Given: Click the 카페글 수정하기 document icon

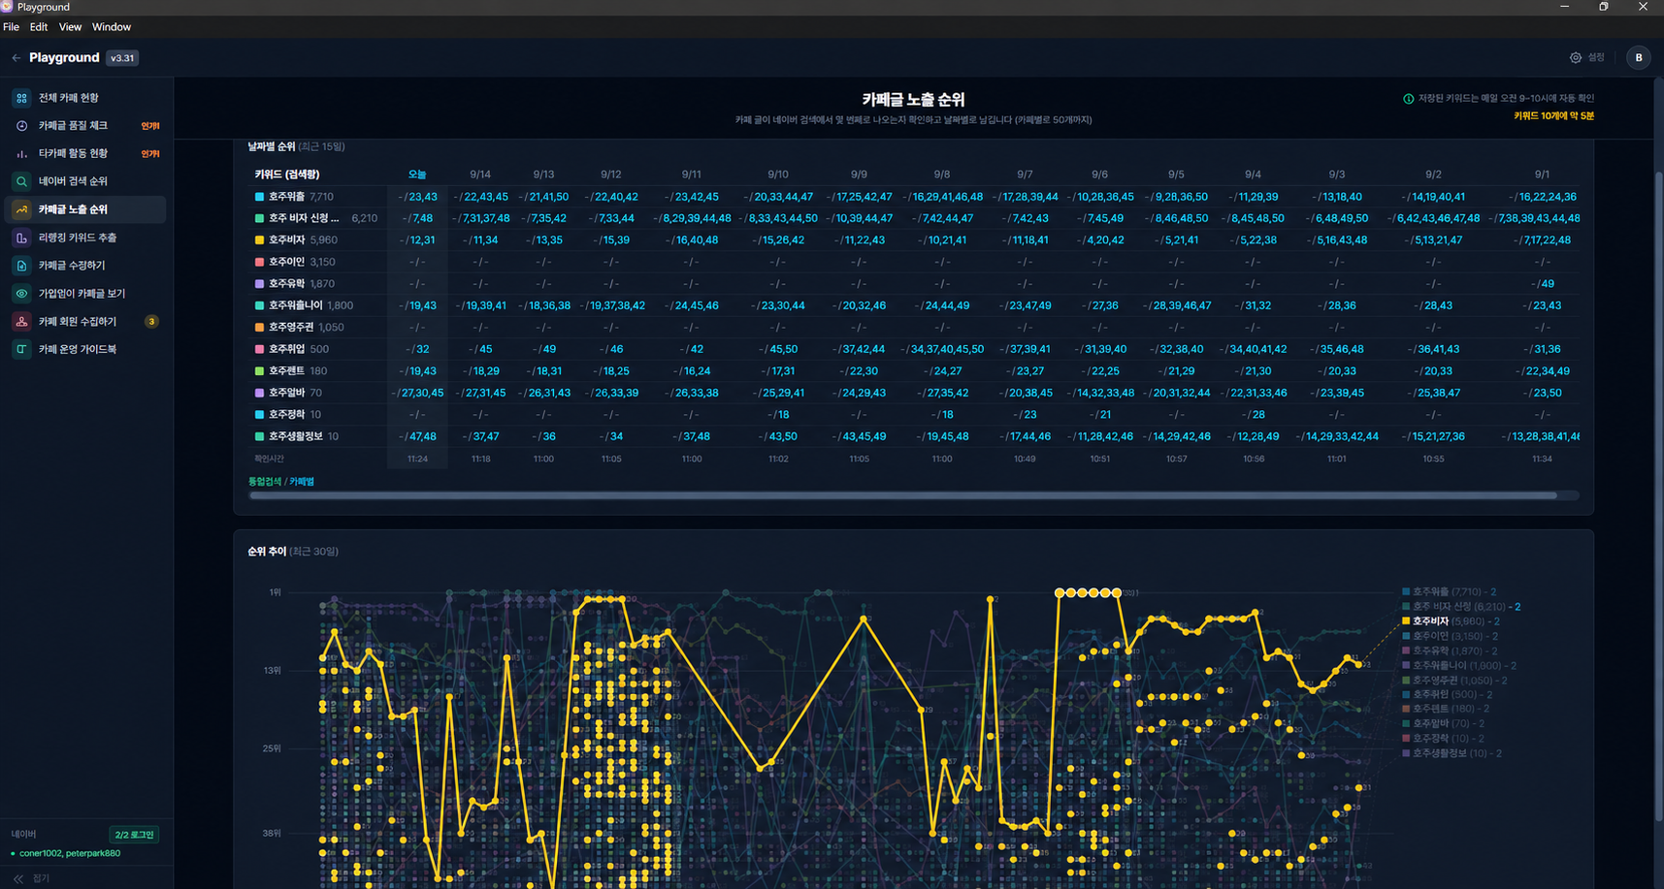Looking at the screenshot, I should tap(21, 266).
